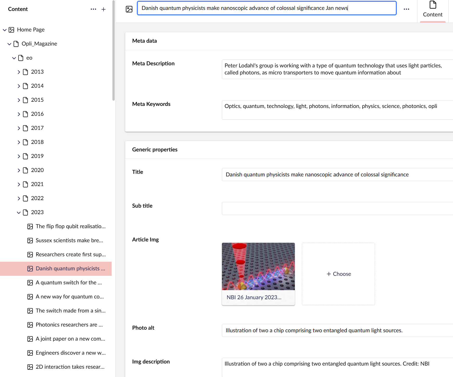Screen dimensions: 453x377
Task: Click the sidebar tree scrollbar
Action: 113,52
